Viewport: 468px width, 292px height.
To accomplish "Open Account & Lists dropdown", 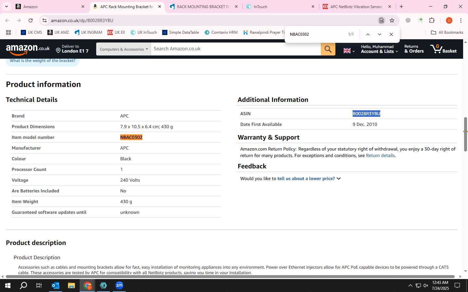I will click(x=379, y=49).
